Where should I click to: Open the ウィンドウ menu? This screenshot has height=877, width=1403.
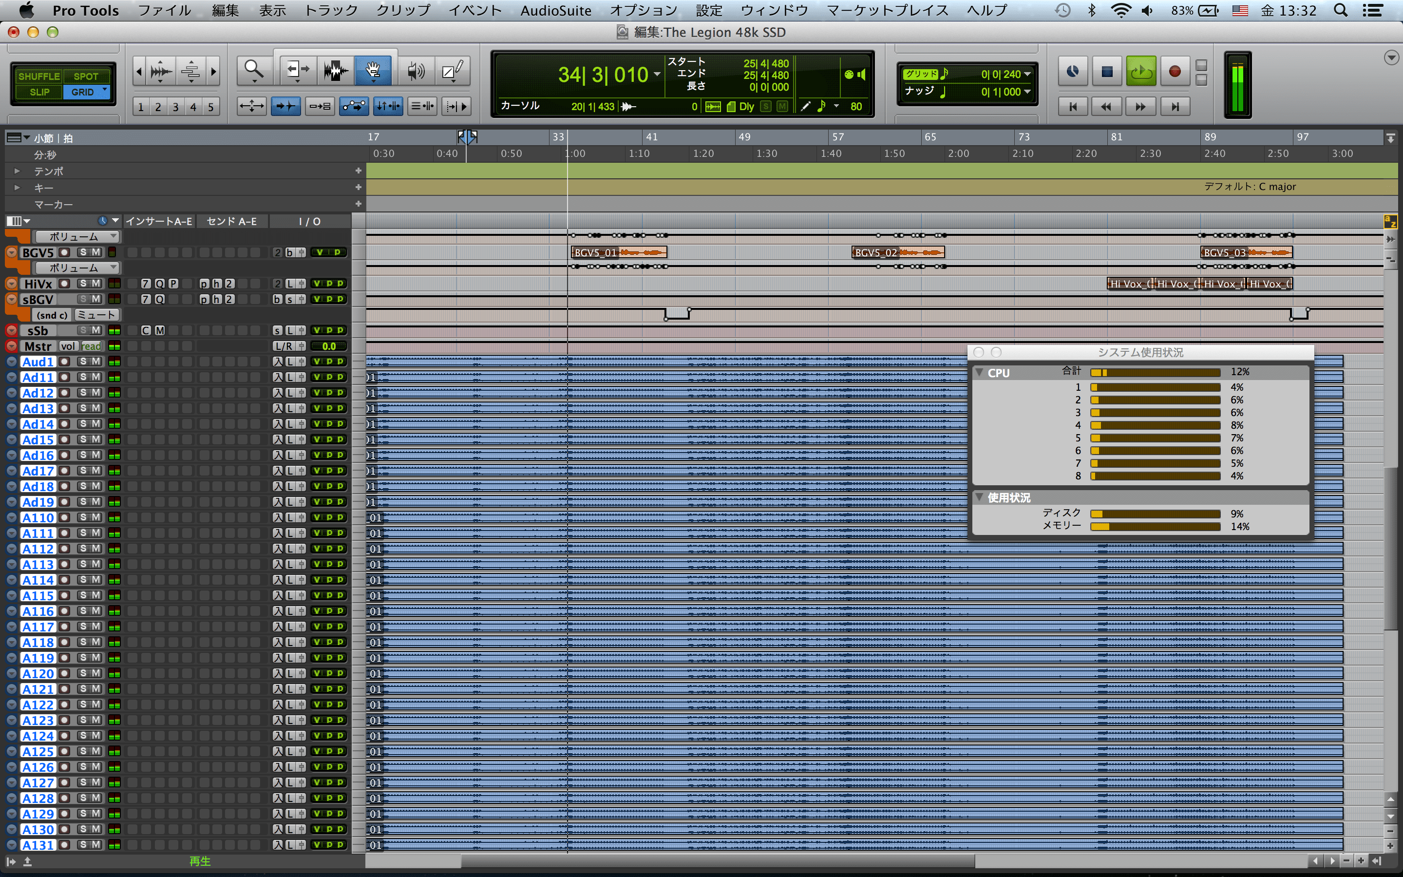coord(774,10)
